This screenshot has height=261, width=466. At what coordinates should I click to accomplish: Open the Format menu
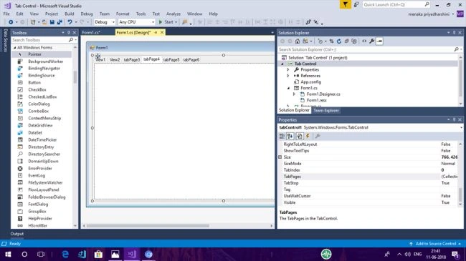[x=123, y=14]
